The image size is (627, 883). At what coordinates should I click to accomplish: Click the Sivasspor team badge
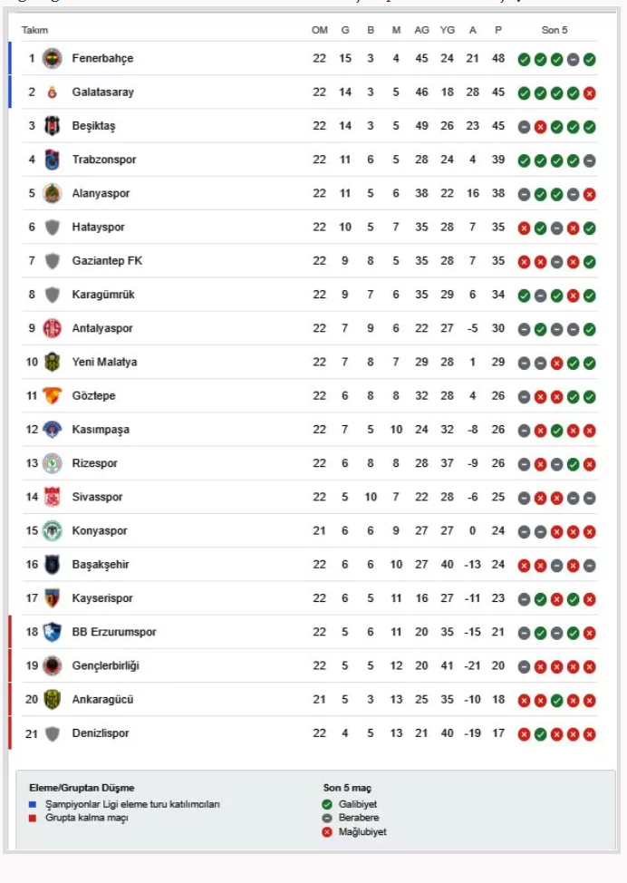[x=53, y=497]
